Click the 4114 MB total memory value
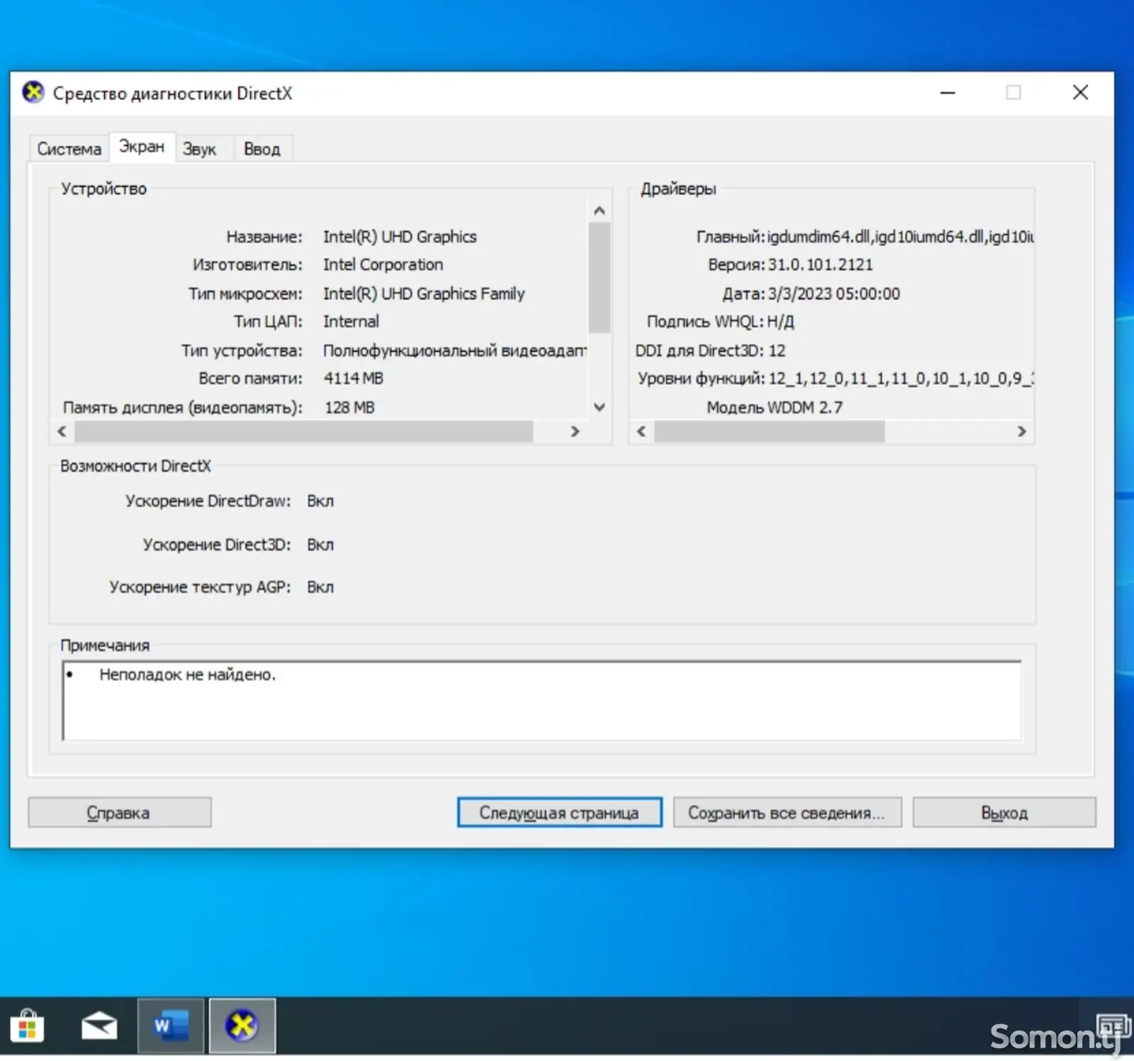This screenshot has width=1134, height=1061. tap(353, 378)
